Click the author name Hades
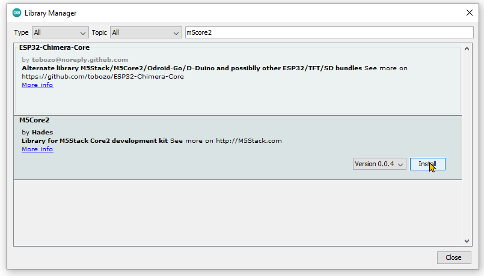Screen dimensions: 484x276 pos(42,133)
